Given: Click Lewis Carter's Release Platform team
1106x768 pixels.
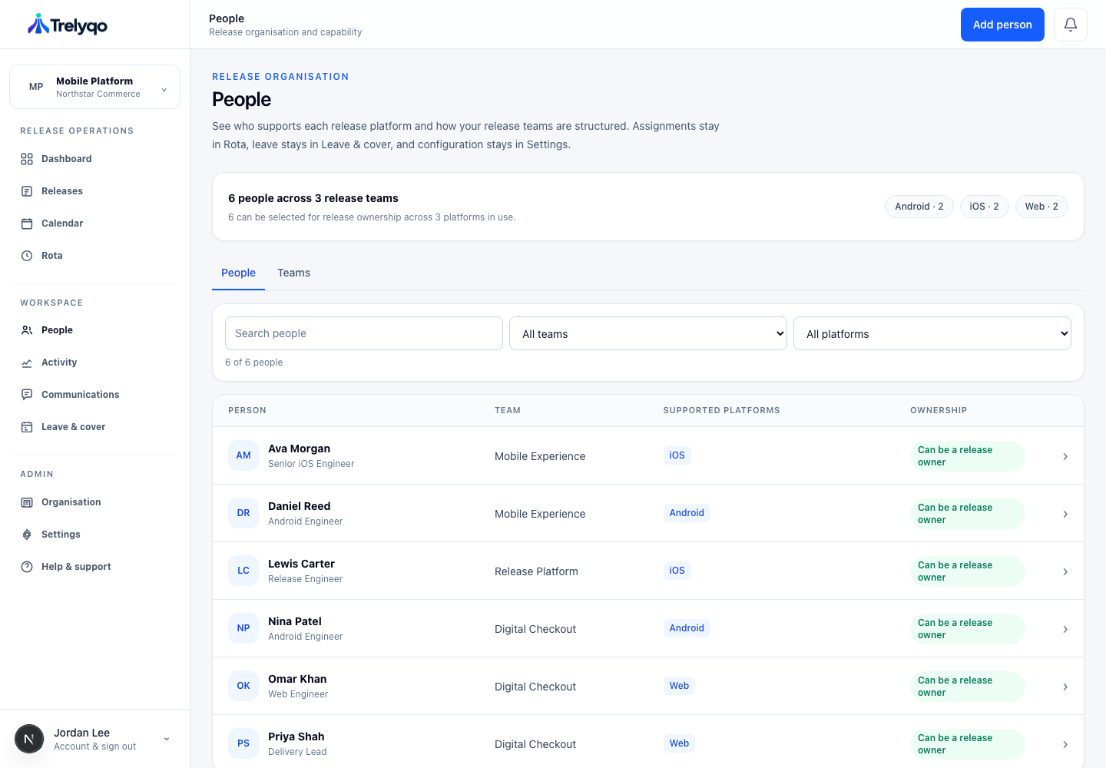Looking at the screenshot, I should (536, 571).
